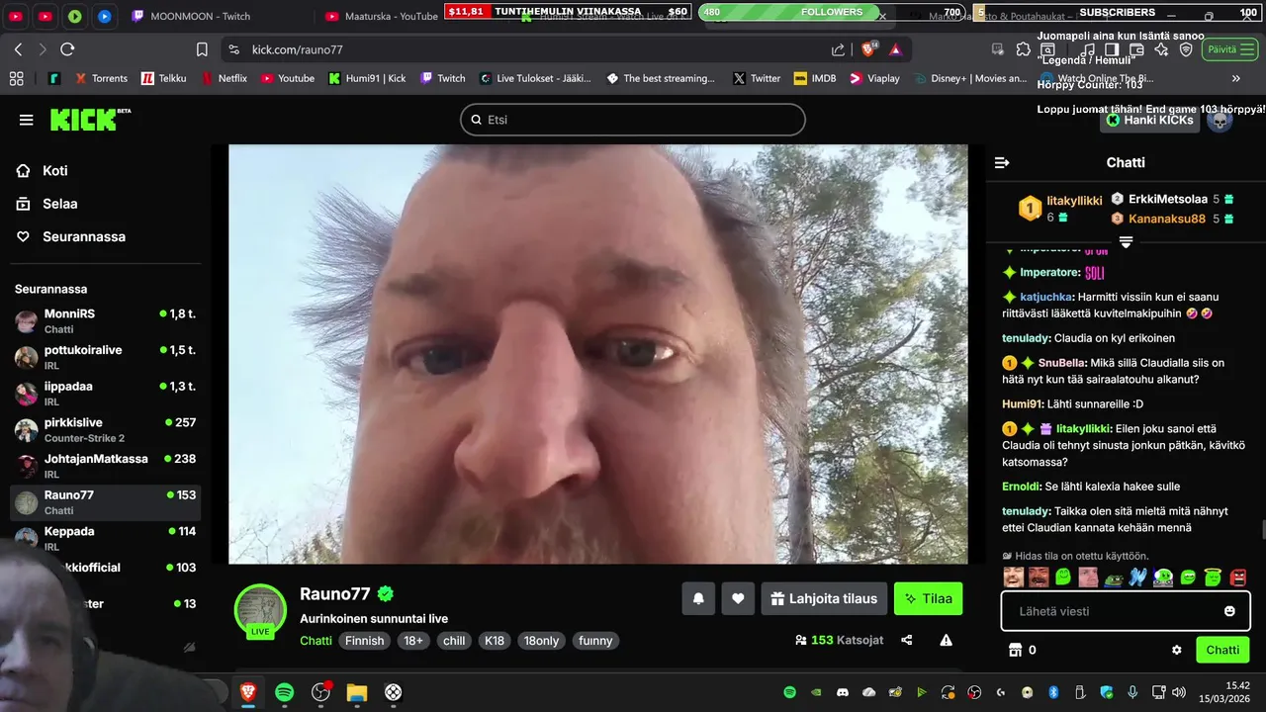Report stream using warning triangle icon

946,640
